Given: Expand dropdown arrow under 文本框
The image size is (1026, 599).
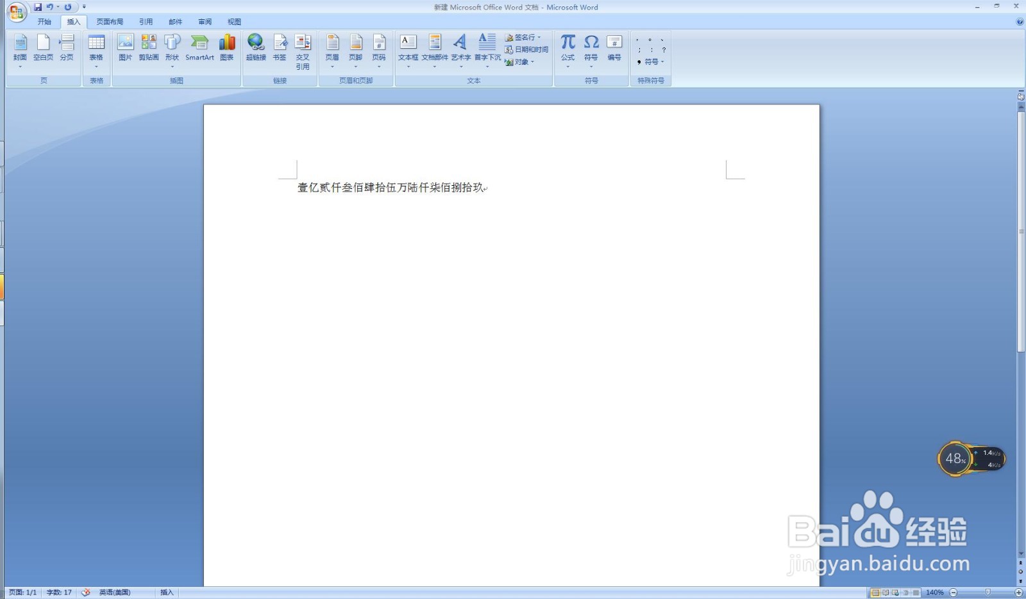Looking at the screenshot, I should tap(408, 67).
